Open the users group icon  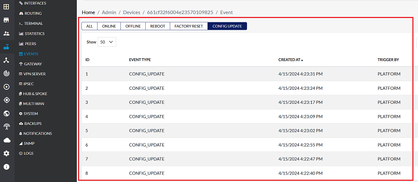7,34
